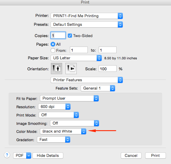The image size is (171, 164).
Task: Open Color Mode Black and White dropdown
Action: 63,131
